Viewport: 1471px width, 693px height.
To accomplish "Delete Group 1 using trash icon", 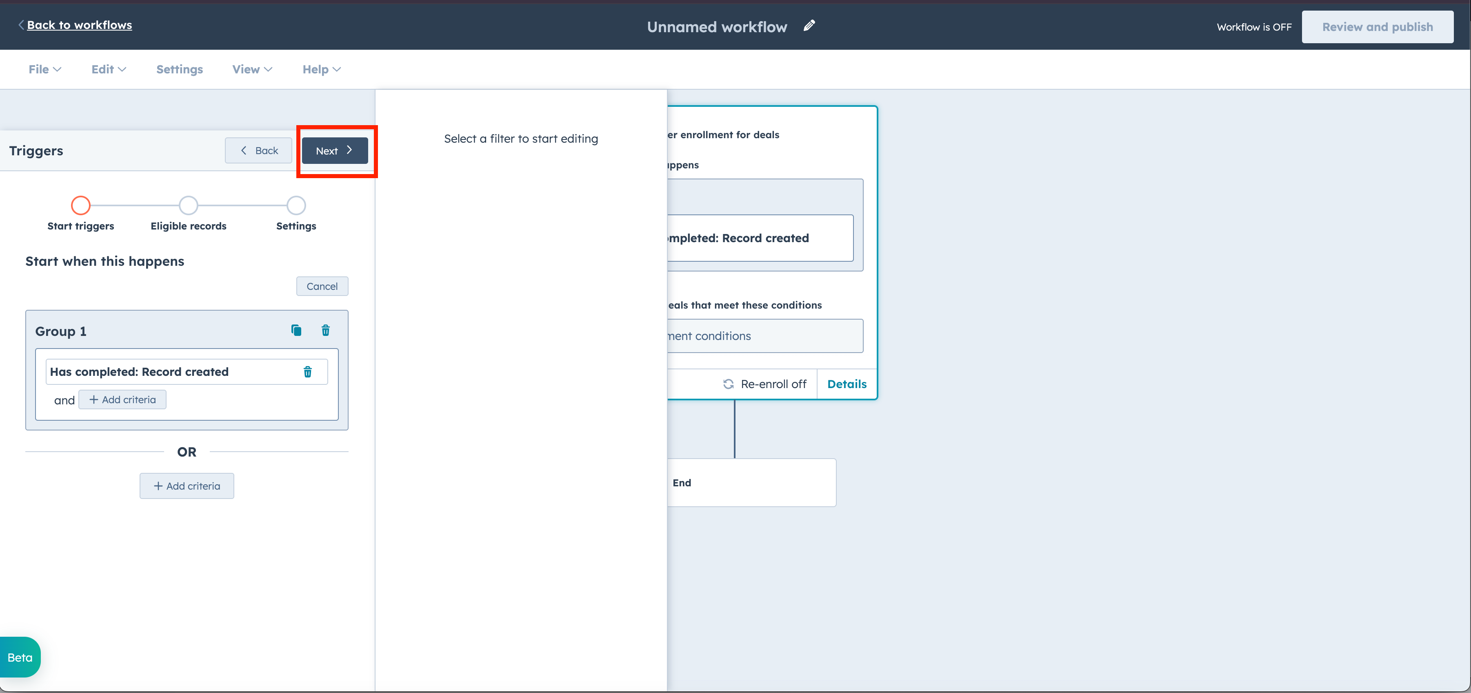I will 325,330.
